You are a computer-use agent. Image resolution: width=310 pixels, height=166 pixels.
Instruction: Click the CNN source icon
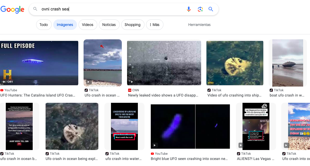click(130, 90)
